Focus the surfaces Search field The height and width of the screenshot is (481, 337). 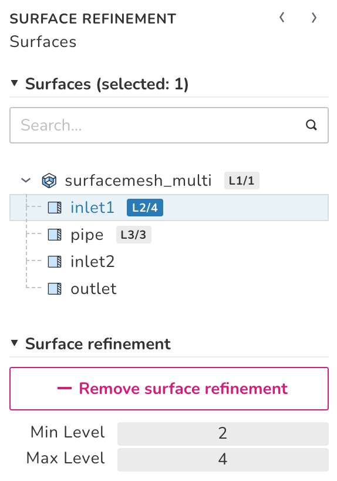pos(169,125)
